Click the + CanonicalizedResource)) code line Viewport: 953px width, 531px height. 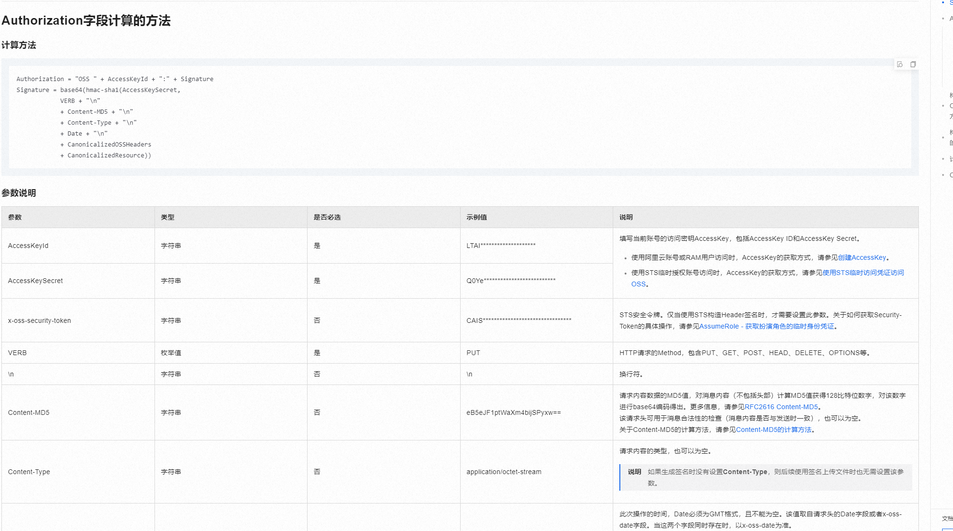pyautogui.click(x=106, y=156)
